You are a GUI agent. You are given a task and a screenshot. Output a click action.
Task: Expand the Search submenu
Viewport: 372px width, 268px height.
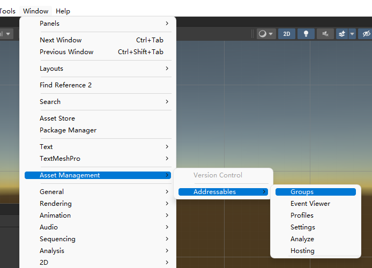[x=98, y=102]
